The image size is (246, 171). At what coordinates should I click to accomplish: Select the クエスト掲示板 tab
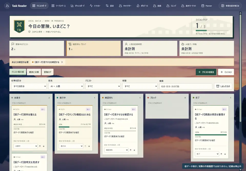coord(18,72)
